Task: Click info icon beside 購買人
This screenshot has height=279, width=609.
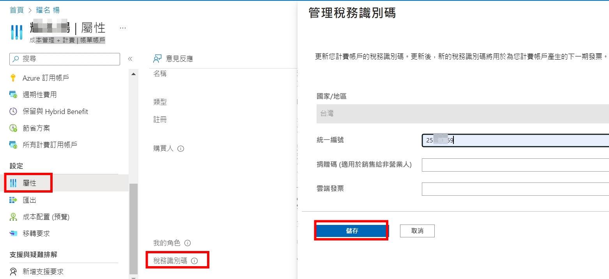Action: 181,149
